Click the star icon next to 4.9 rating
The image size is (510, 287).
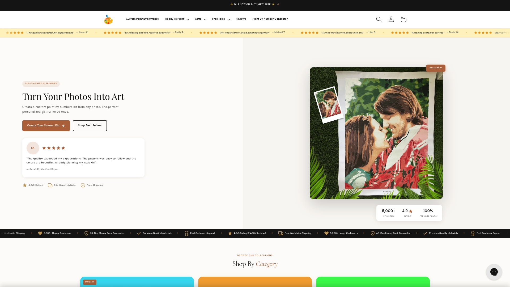[x=411, y=211]
